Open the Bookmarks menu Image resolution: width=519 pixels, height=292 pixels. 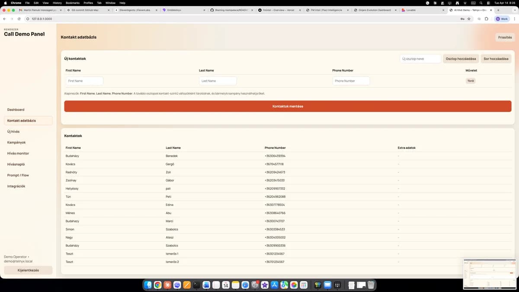tap(73, 3)
